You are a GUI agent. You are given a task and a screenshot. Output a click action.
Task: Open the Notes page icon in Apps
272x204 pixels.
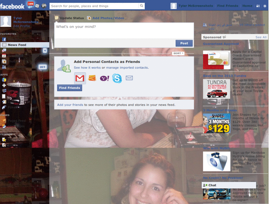coord(4,96)
